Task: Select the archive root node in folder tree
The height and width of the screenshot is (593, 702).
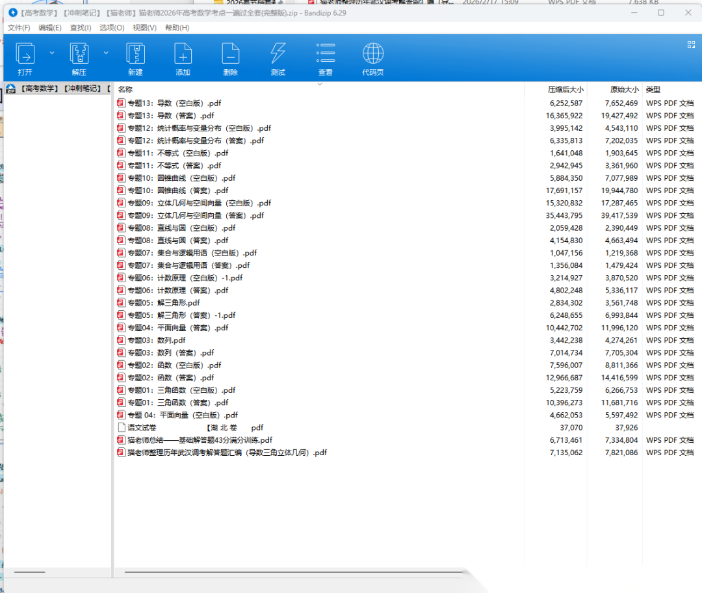Action: point(57,89)
